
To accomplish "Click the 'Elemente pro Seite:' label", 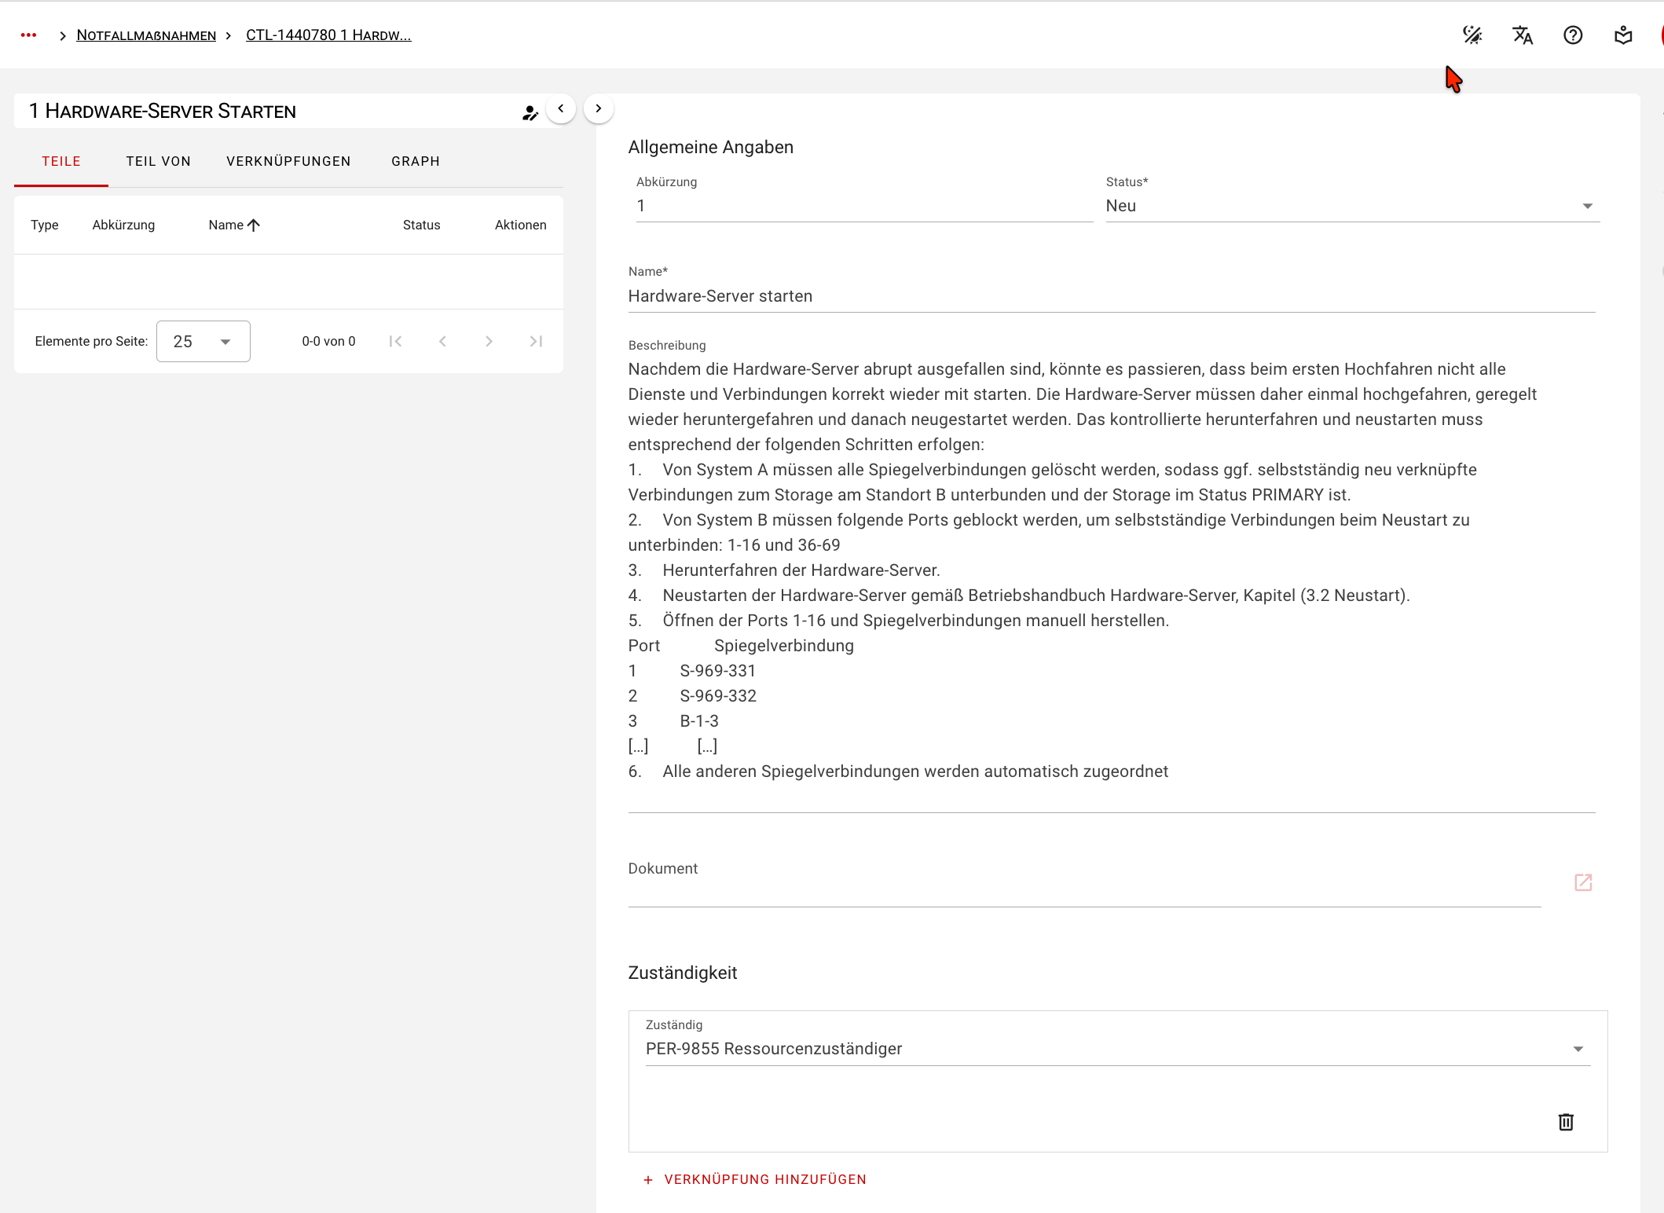I will (91, 342).
